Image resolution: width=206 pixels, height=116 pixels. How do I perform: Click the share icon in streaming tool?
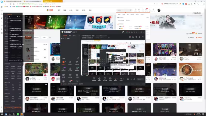click(143, 37)
